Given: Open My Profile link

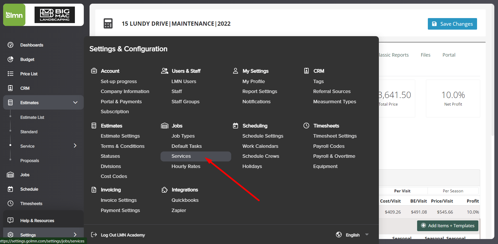Looking at the screenshot, I should (253, 81).
